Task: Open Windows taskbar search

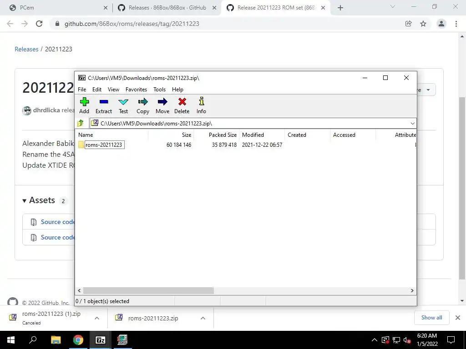Action: click(33, 340)
